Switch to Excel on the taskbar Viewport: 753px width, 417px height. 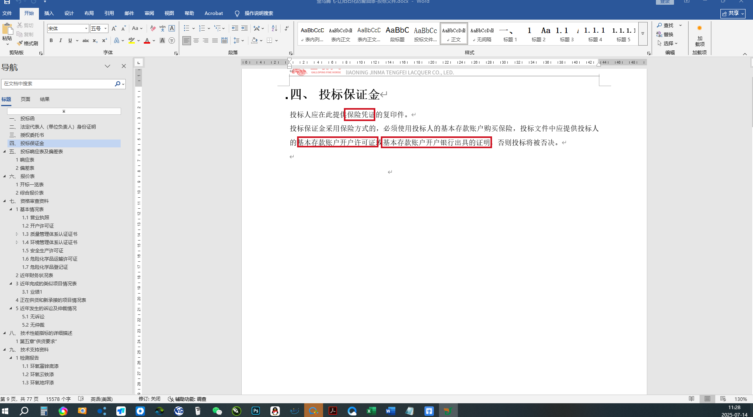371,411
